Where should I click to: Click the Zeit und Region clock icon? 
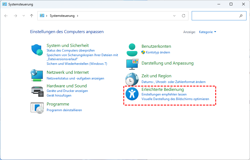132,79
